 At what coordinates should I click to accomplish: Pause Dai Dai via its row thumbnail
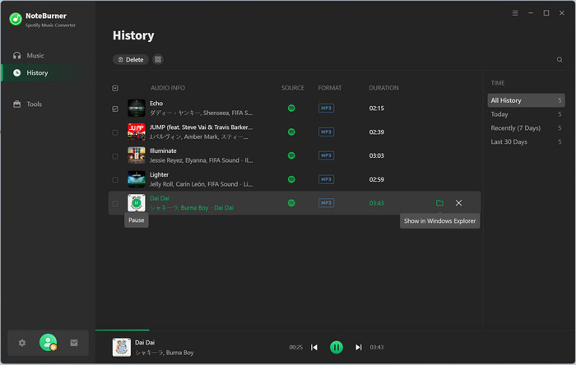(x=137, y=203)
